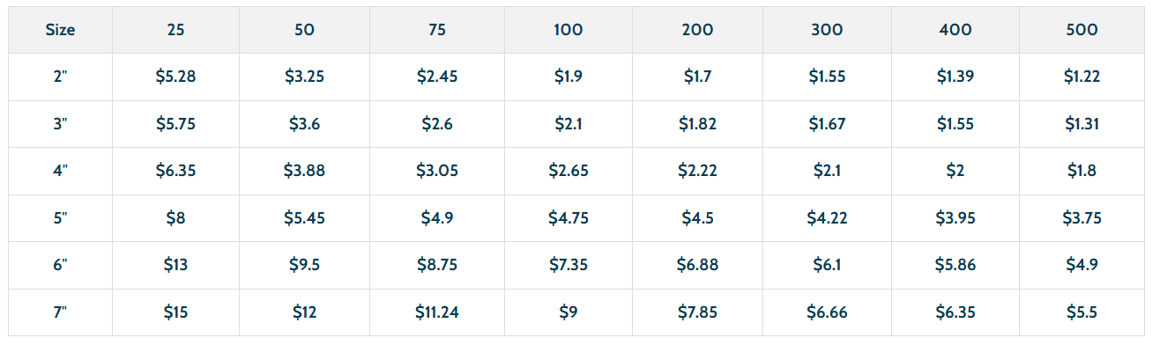Select the 500 quantity column header
1152x345 pixels.
(x=1081, y=30)
